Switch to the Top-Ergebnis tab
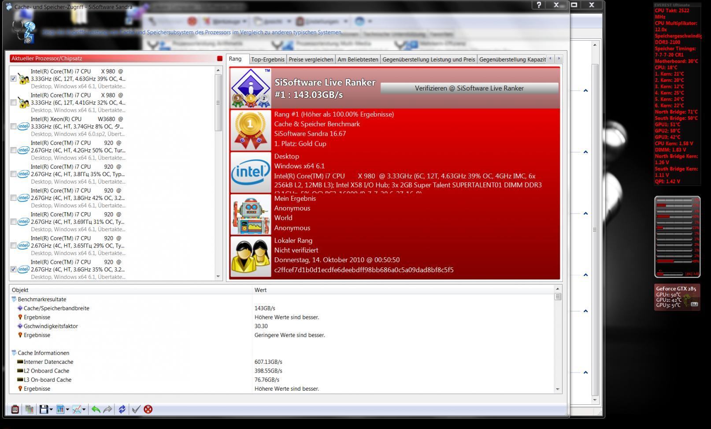Image resolution: width=711 pixels, height=429 pixels. [267, 59]
